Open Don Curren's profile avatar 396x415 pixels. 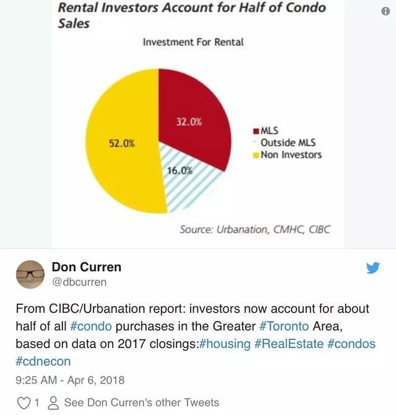pos(30,274)
